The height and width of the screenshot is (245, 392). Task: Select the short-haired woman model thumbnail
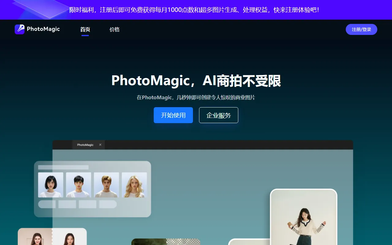[x=51, y=185]
